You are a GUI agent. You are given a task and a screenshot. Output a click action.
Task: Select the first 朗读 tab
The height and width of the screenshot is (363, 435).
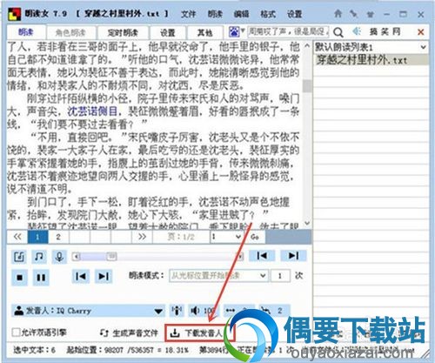click(x=26, y=32)
